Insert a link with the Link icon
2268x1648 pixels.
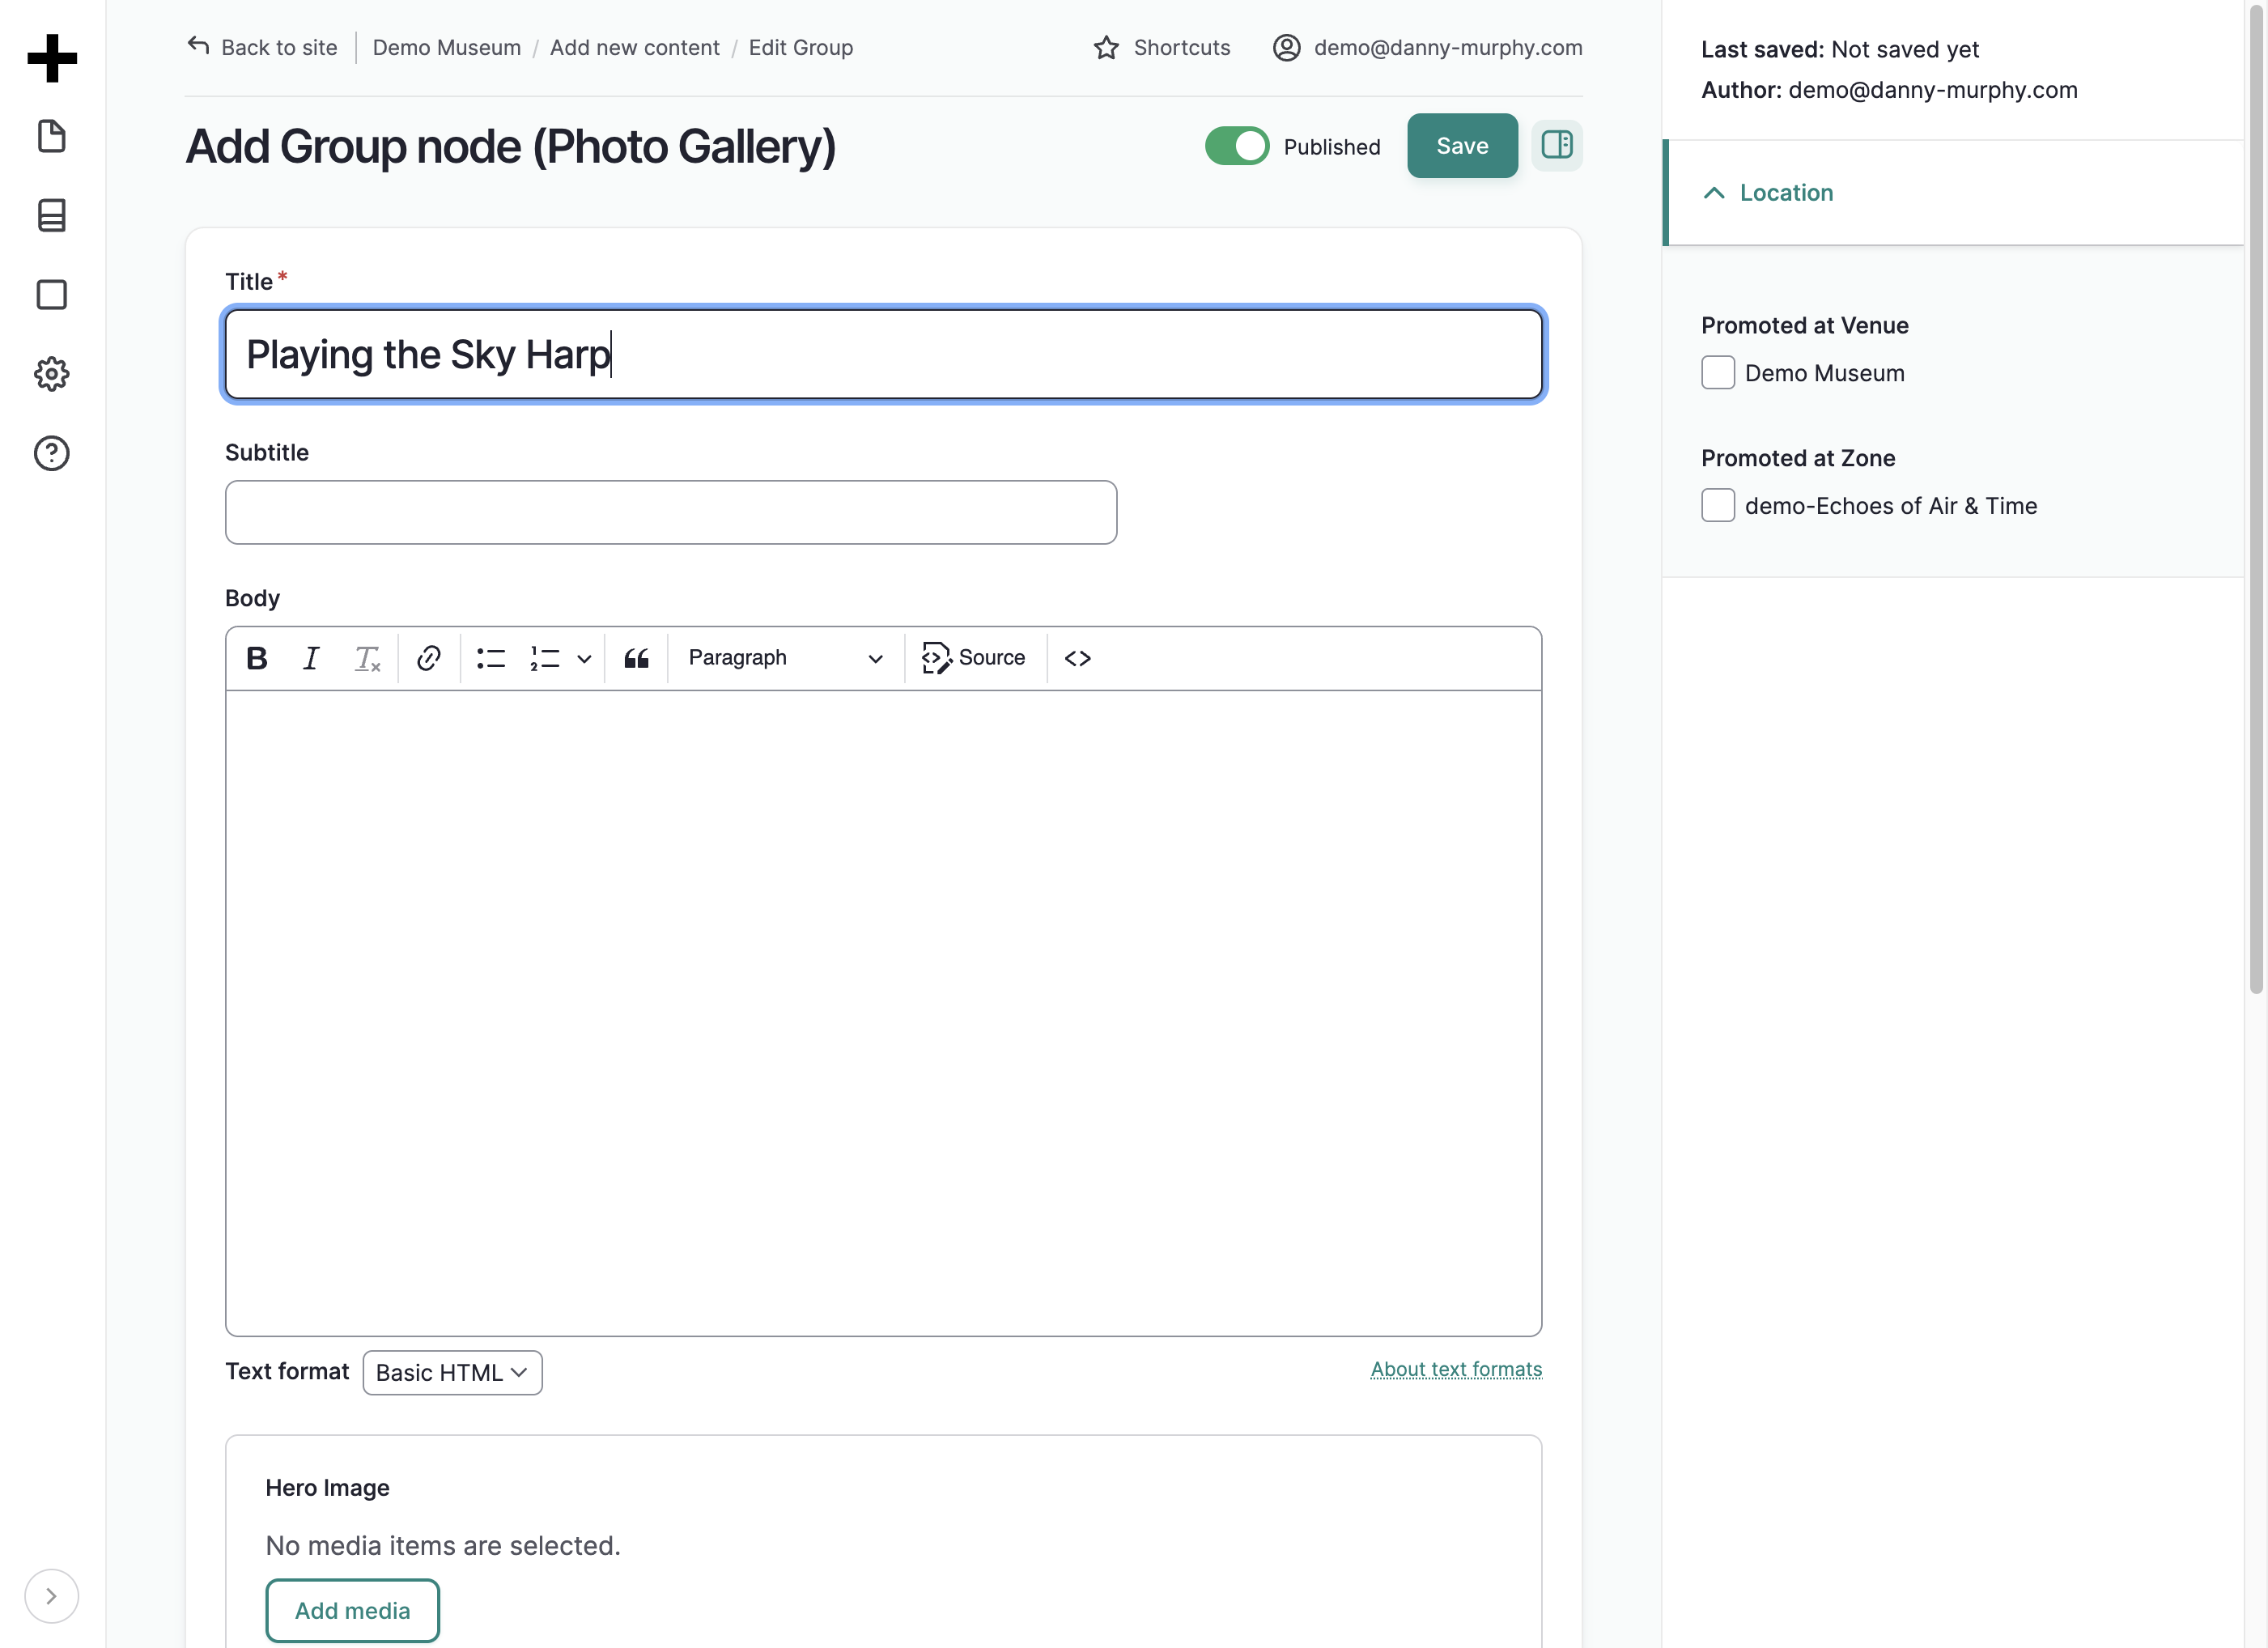click(429, 658)
